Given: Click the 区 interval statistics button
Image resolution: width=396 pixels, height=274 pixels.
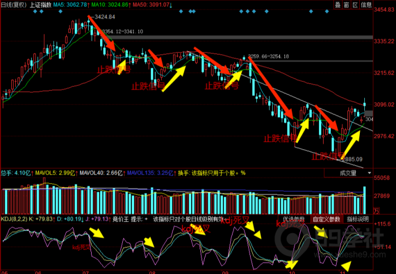Looking at the screenshot, I should click(x=355, y=5).
